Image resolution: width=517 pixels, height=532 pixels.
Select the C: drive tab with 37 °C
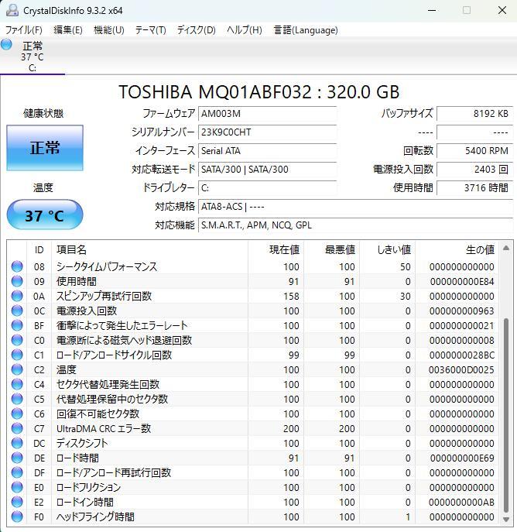(33, 57)
